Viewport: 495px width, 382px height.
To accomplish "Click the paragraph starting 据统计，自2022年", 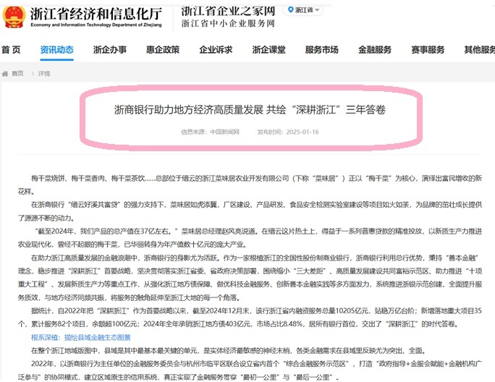I will 250,318.
